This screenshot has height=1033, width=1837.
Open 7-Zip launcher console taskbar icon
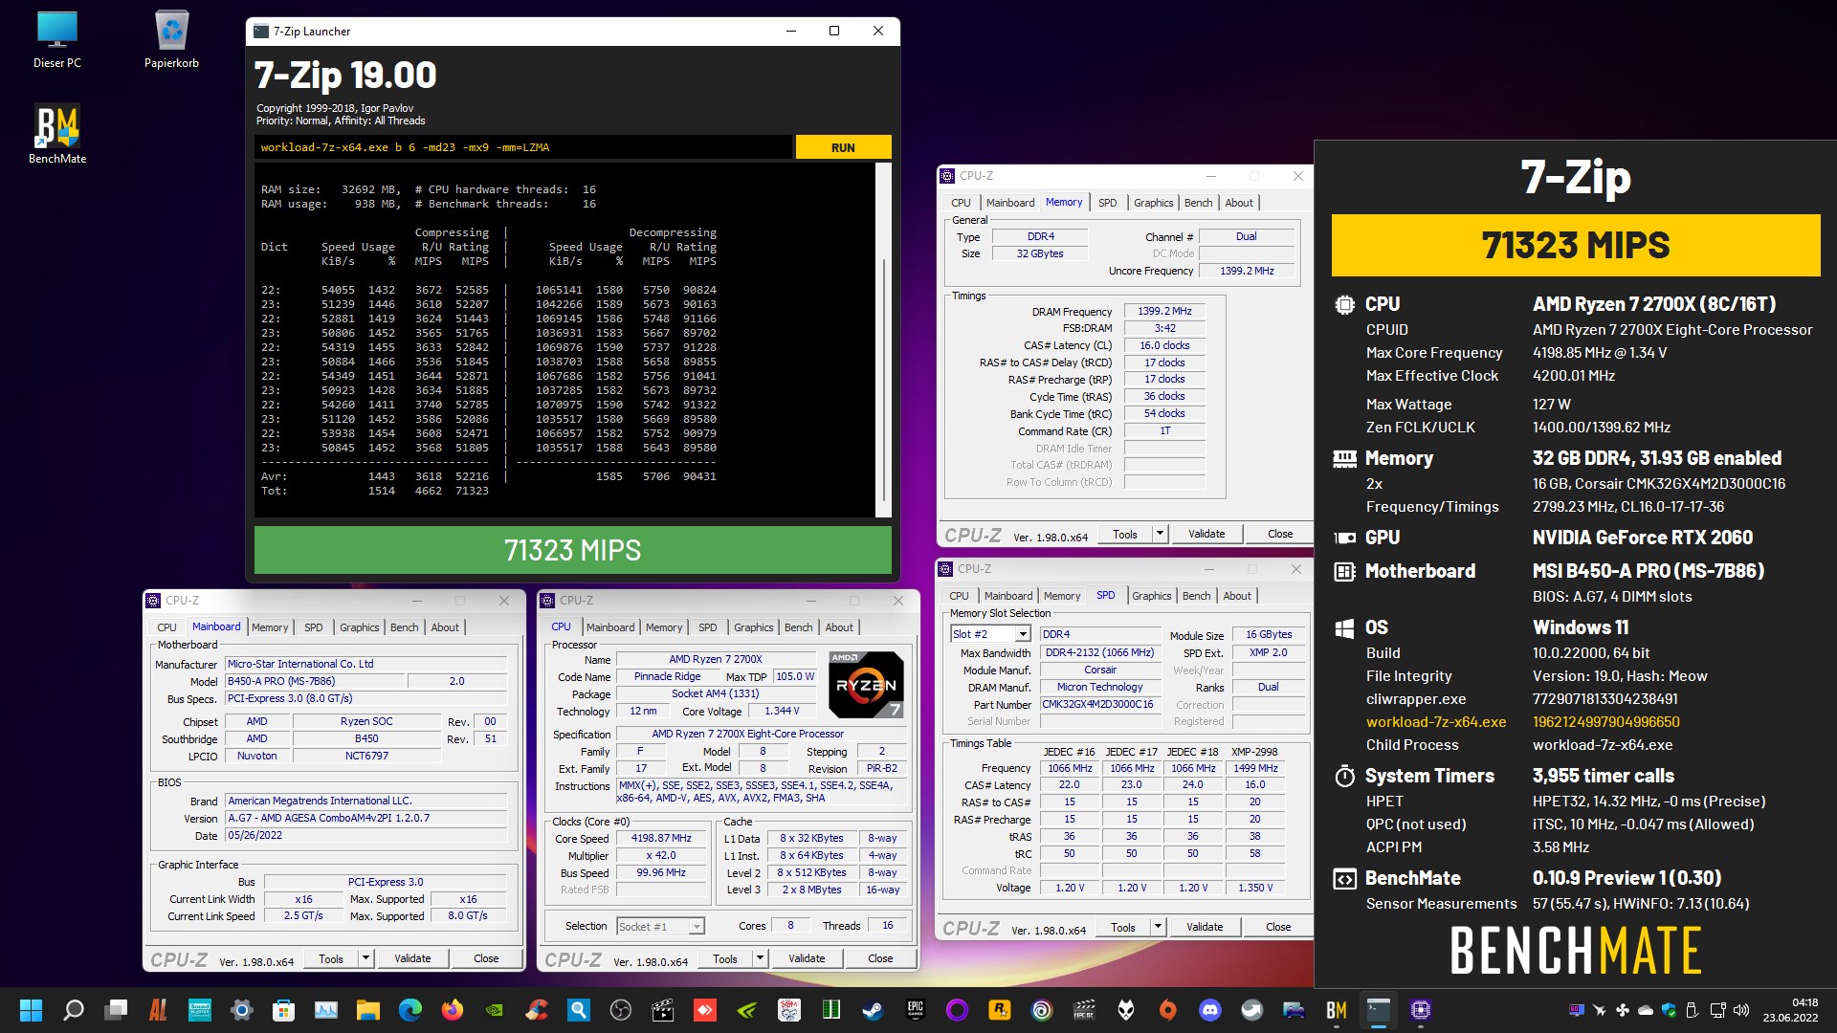pos(1379,1010)
